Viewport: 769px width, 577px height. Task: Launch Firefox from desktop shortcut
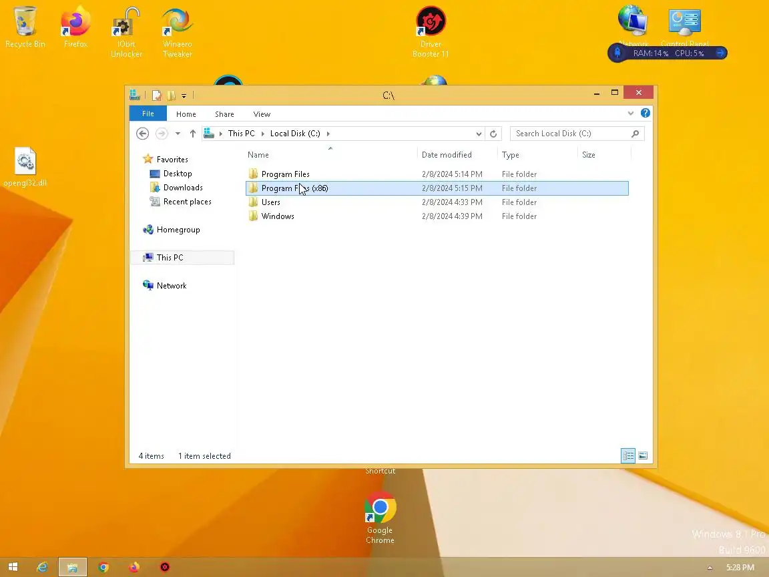pos(75,27)
